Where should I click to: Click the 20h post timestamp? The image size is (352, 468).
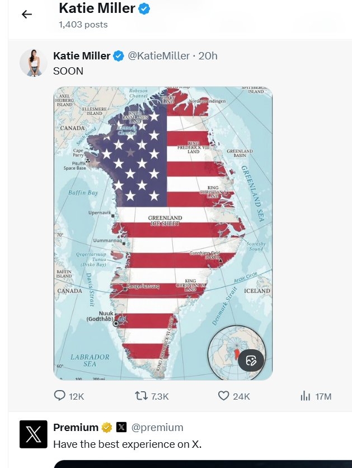(207, 55)
